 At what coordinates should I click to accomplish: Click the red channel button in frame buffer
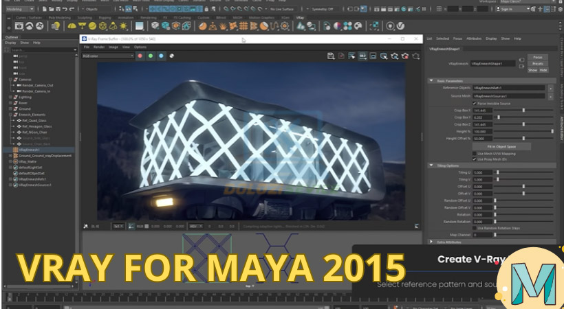pos(140,56)
